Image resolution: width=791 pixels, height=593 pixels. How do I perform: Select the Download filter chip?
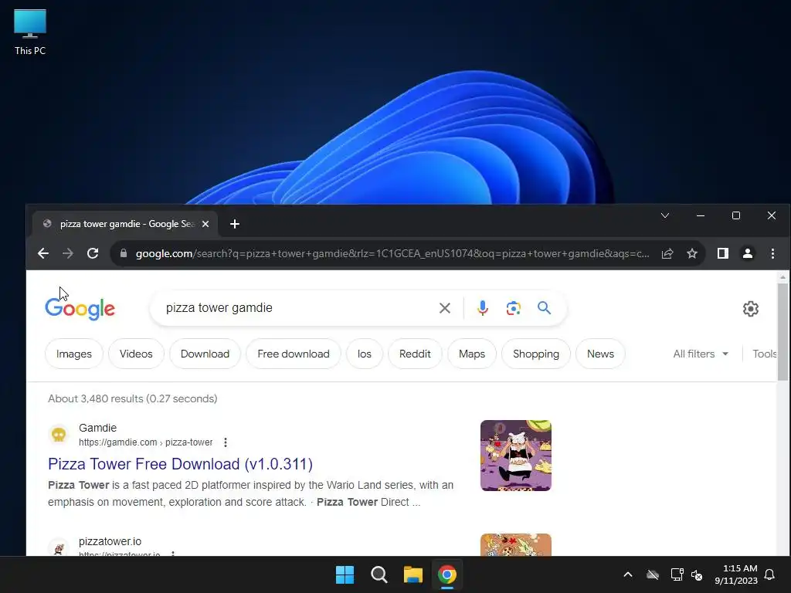(205, 354)
